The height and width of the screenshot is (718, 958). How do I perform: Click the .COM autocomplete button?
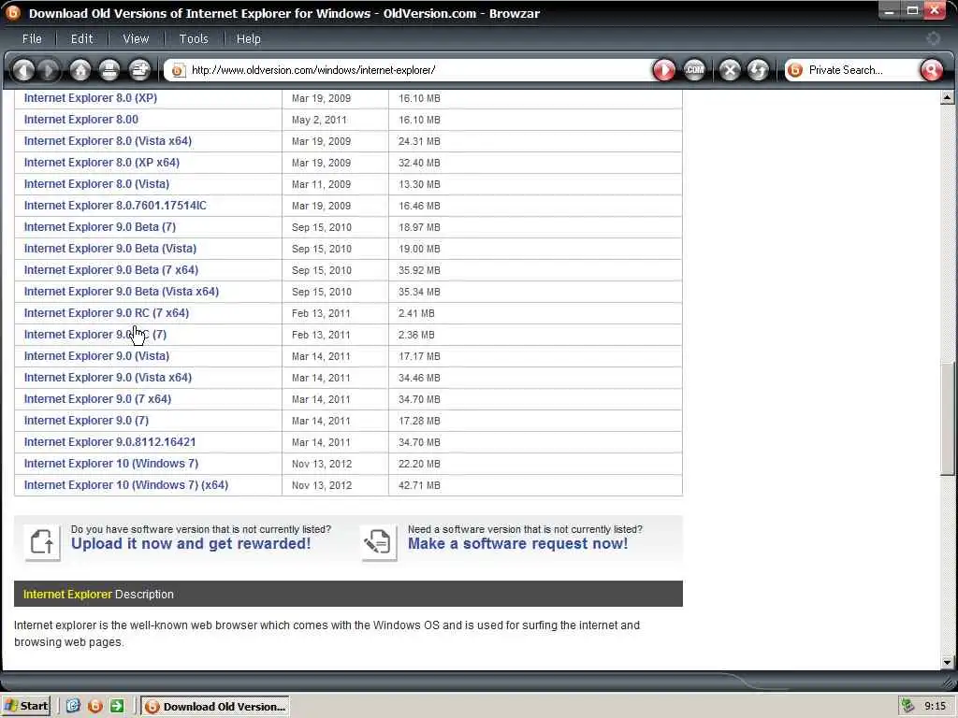pyautogui.click(x=694, y=70)
